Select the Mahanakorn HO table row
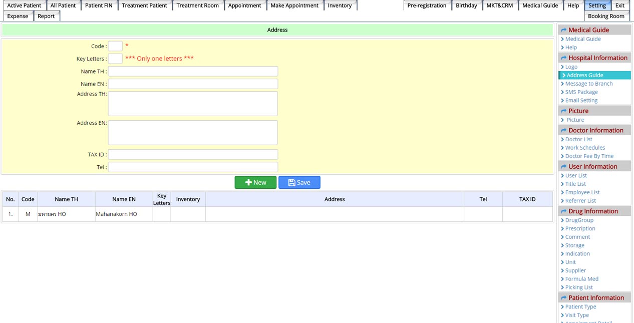Image resolution: width=634 pixels, height=323 pixels. tap(116, 214)
